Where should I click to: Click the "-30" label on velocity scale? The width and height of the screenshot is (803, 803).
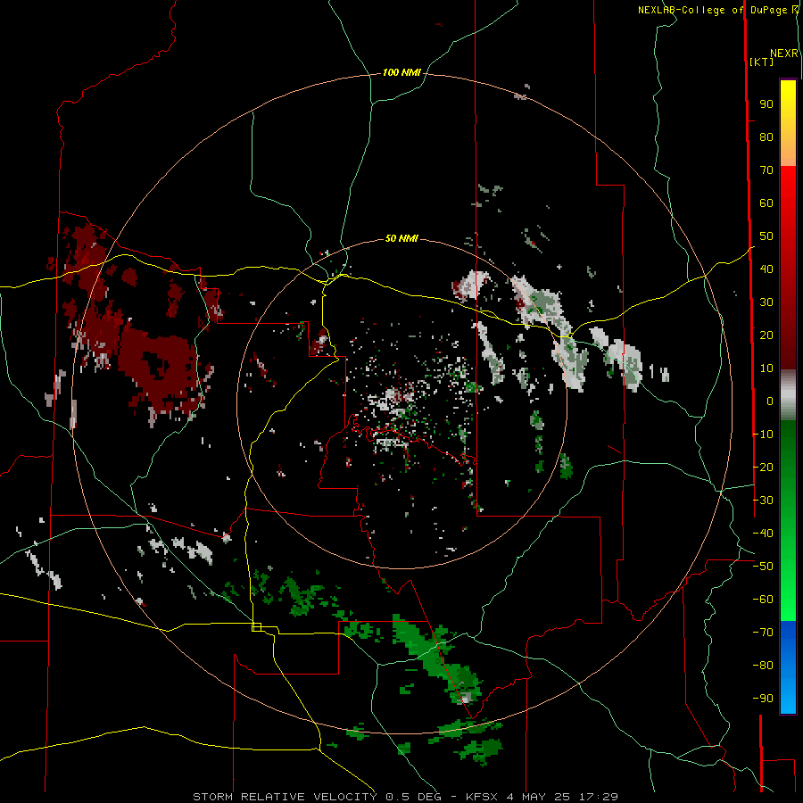point(763,501)
